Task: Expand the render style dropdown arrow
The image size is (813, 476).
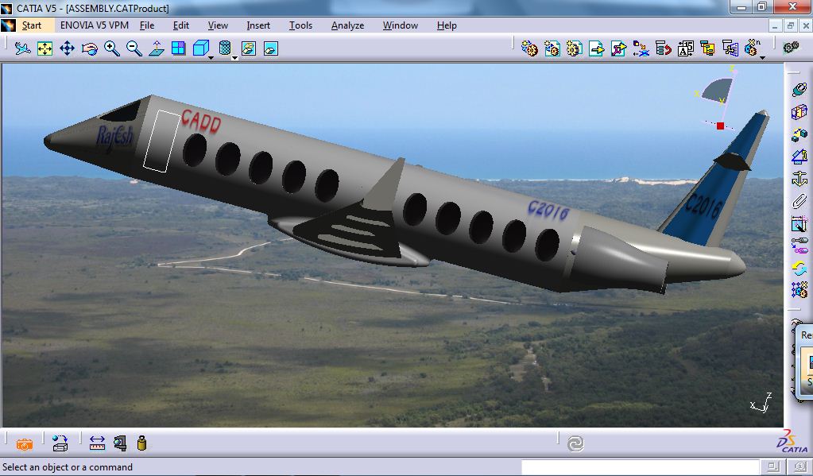Action: (x=234, y=57)
